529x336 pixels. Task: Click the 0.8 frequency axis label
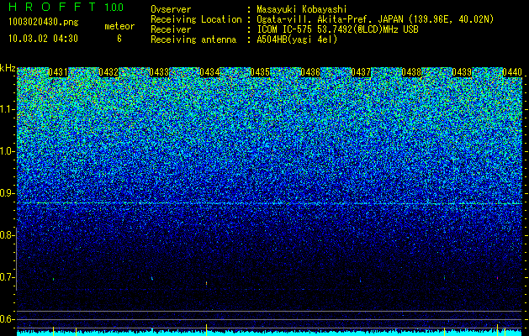click(7, 235)
